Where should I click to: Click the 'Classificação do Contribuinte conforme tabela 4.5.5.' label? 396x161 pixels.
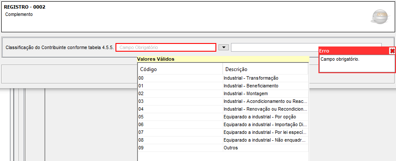[59, 47]
